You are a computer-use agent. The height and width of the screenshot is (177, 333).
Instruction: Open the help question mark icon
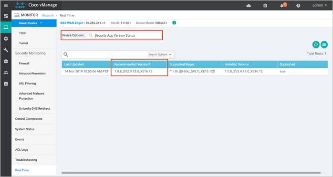tap(298, 6)
